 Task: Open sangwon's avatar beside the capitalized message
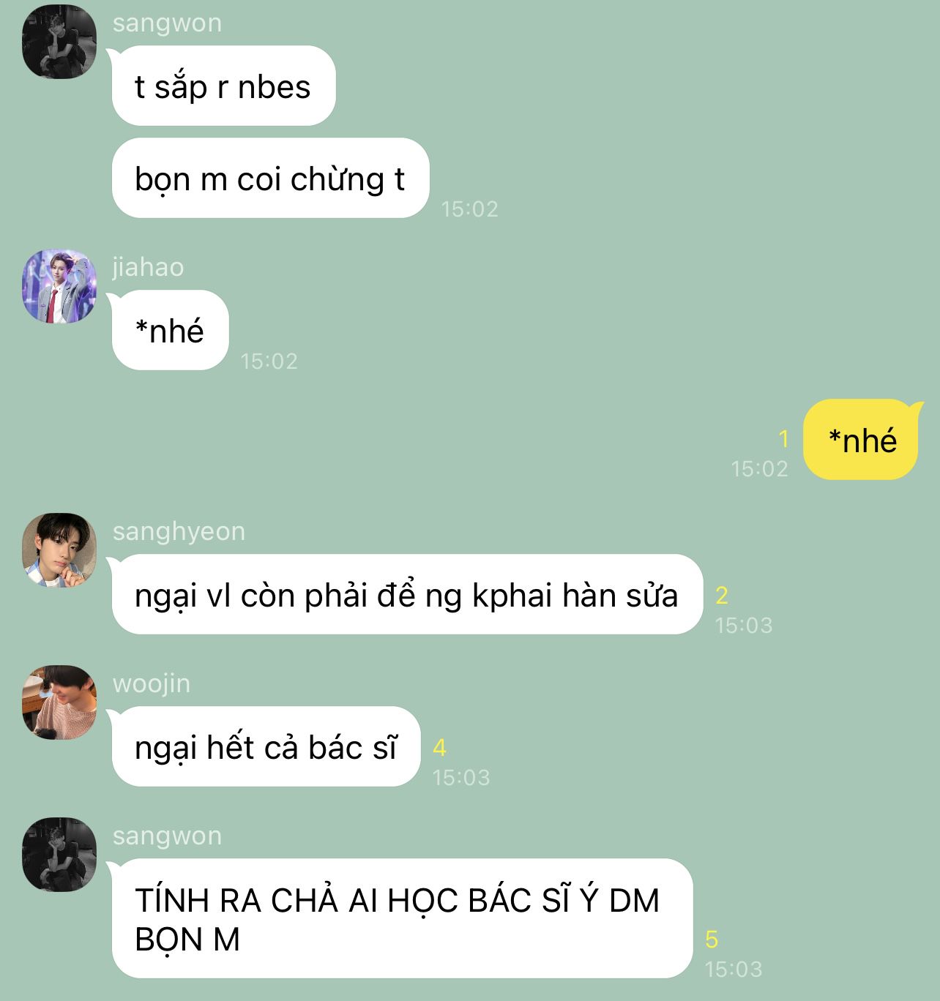pos(59,855)
